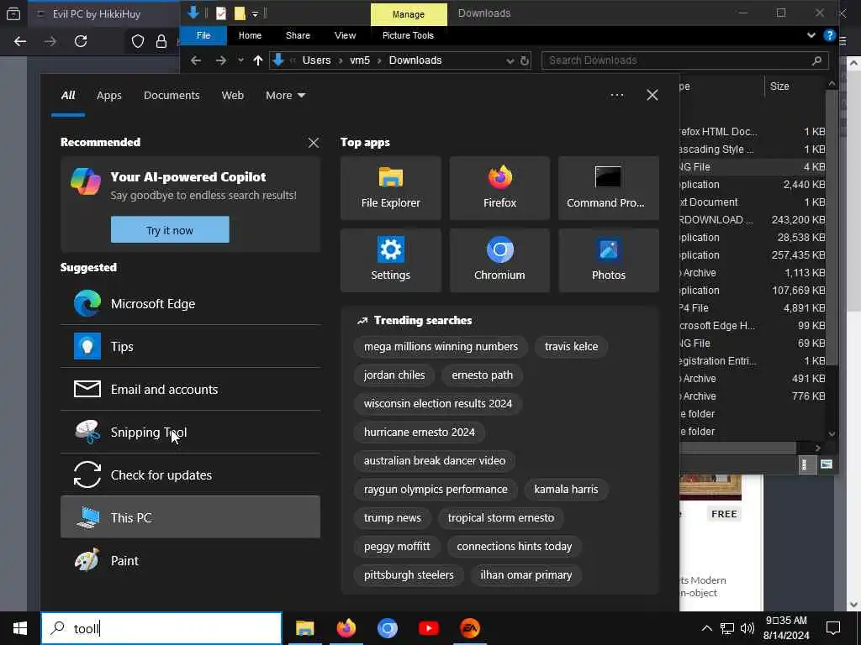Open YouTube icon on the taskbar
This screenshot has height=645, width=861.
click(x=428, y=628)
